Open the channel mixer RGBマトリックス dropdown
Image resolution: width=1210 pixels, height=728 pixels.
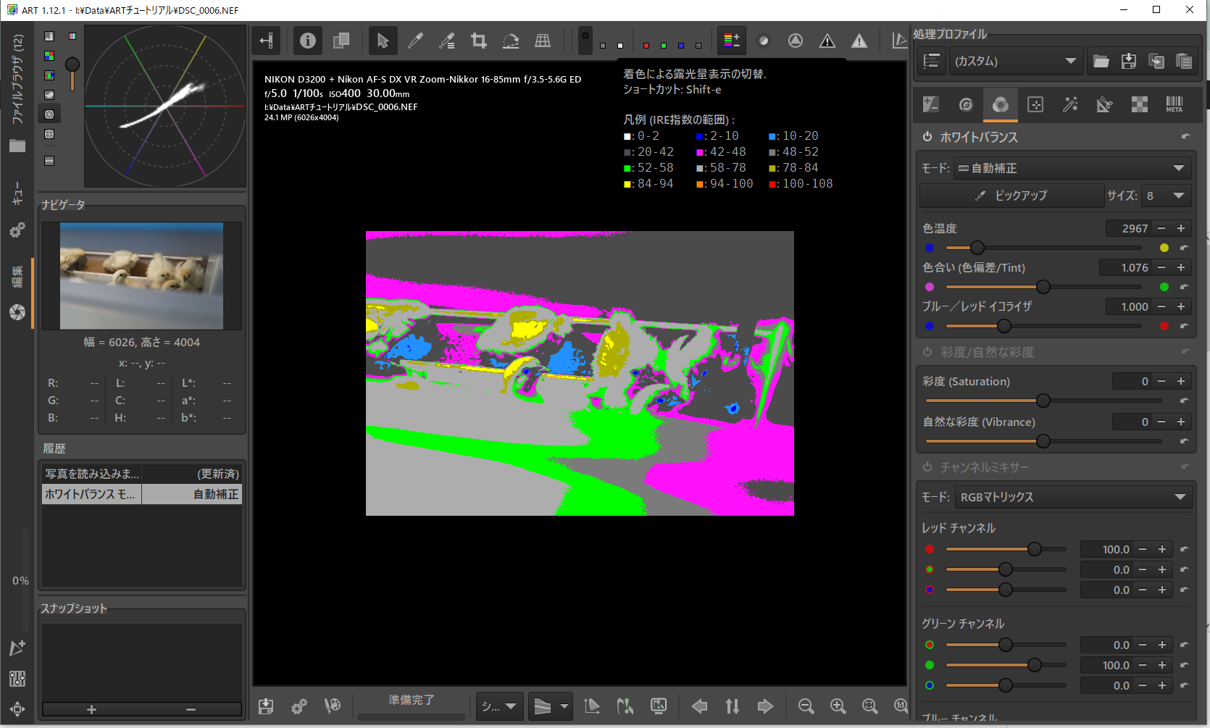click(x=1073, y=497)
